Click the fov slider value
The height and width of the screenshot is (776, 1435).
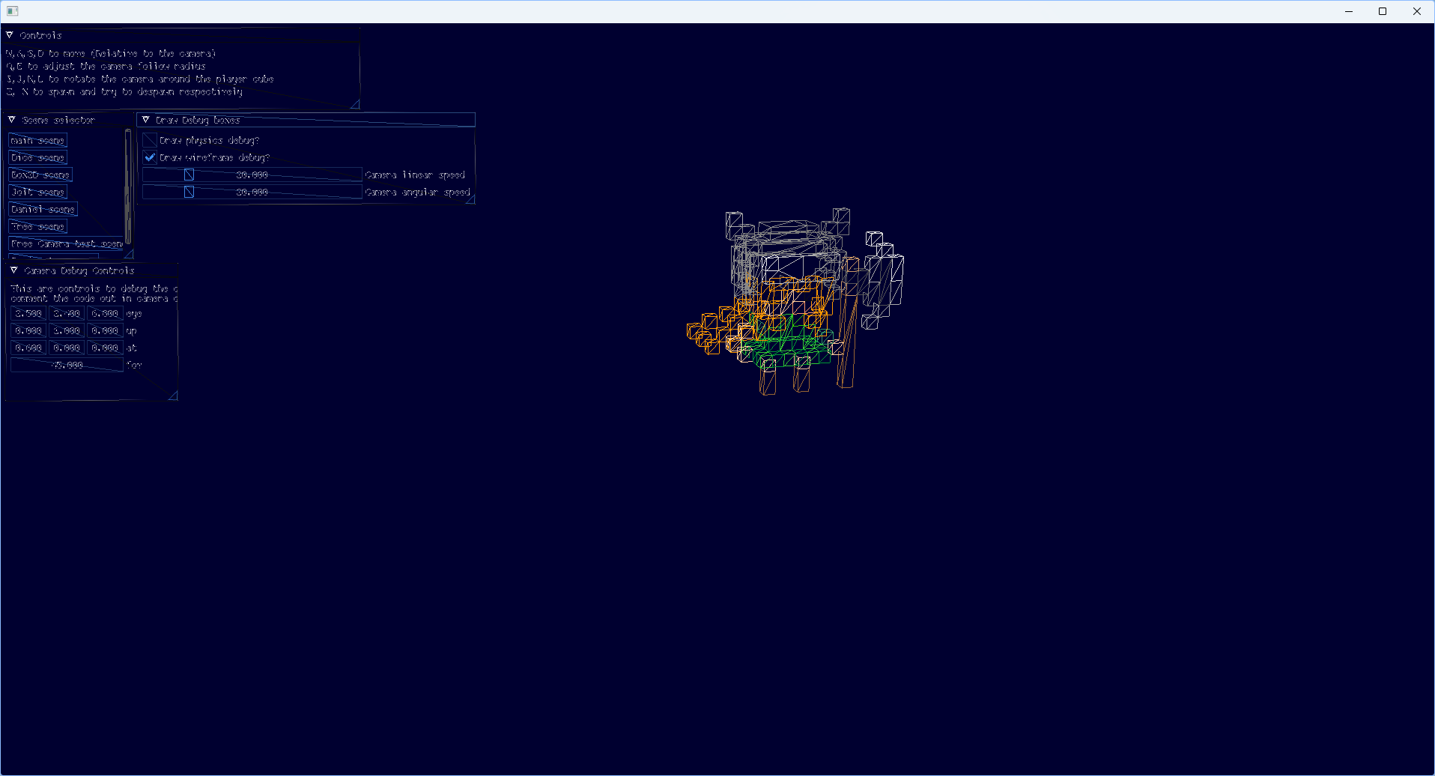67,365
